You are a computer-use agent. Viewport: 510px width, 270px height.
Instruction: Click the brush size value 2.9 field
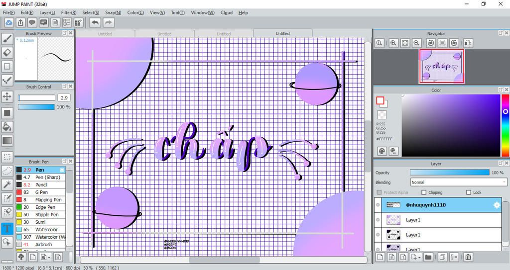coord(64,98)
